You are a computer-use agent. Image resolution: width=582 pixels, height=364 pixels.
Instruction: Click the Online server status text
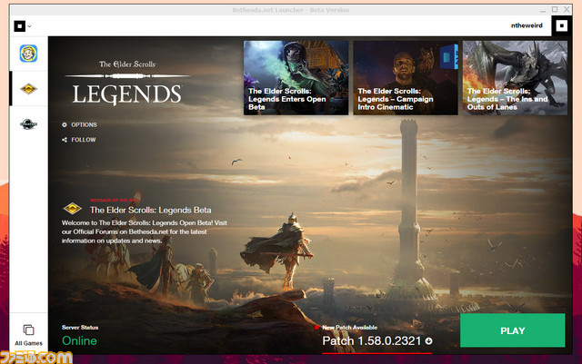pyautogui.click(x=79, y=340)
